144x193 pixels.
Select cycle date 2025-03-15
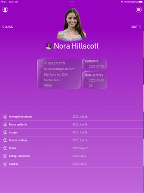96,80
